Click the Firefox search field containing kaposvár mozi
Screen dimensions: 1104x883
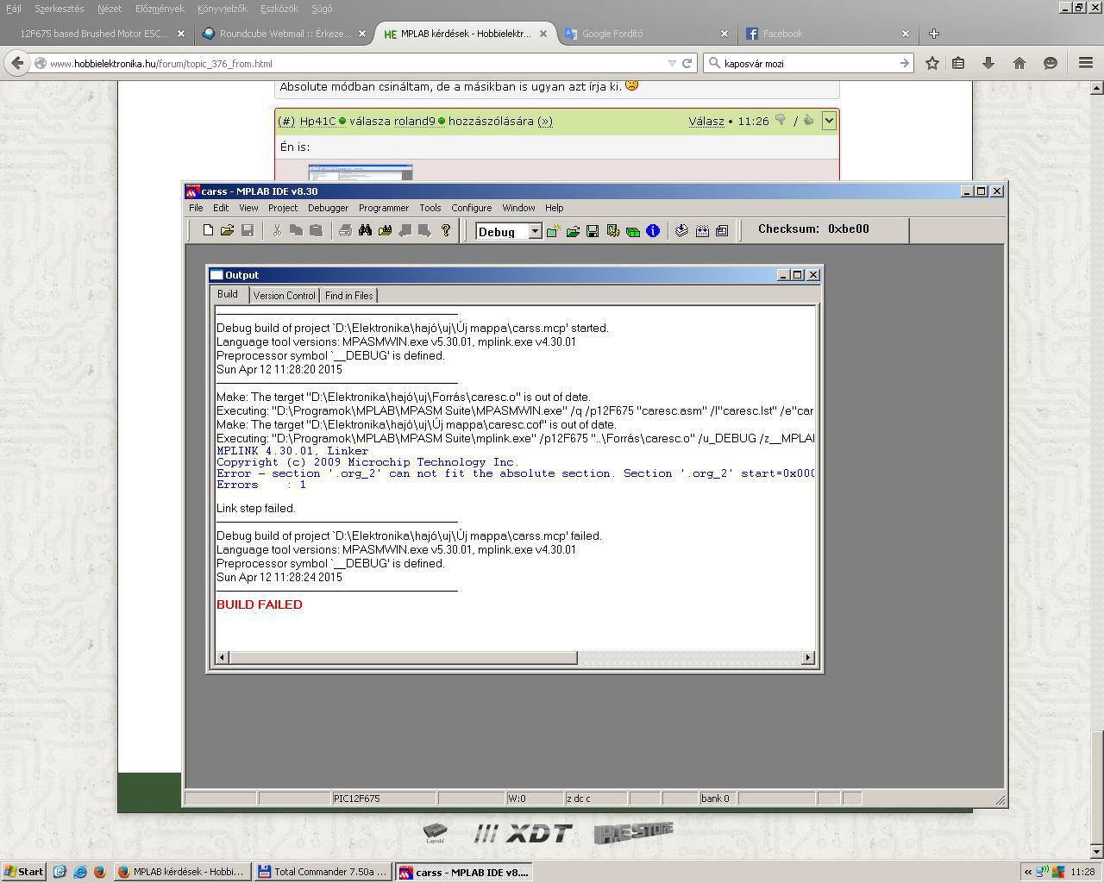pyautogui.click(x=809, y=63)
